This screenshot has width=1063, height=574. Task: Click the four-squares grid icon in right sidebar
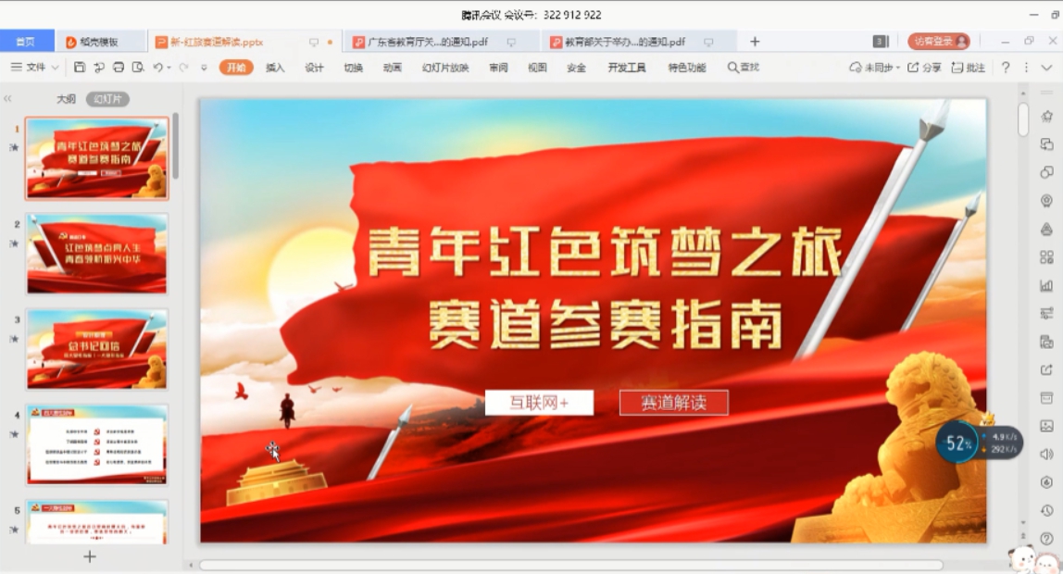coord(1046,256)
